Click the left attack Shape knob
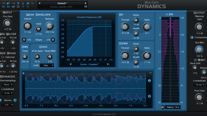 click(x=24, y=40)
